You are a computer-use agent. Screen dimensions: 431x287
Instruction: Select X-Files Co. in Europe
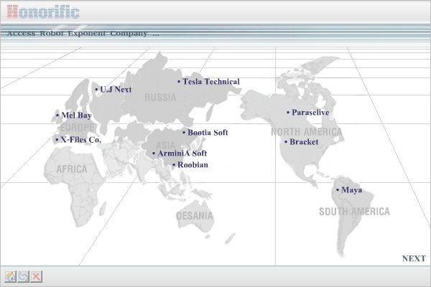pos(78,139)
